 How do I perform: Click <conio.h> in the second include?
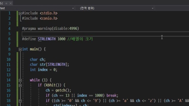pyautogui.click(x=49, y=18)
